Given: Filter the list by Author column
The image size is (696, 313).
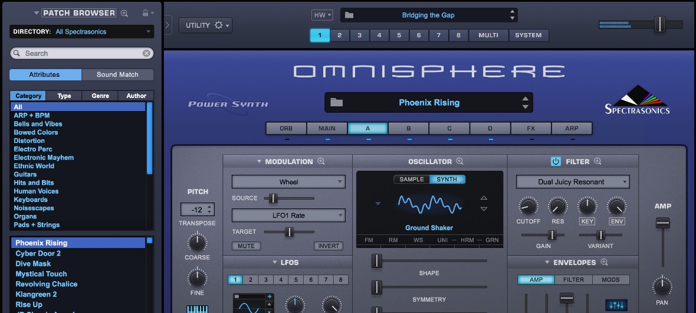Looking at the screenshot, I should pyautogui.click(x=136, y=96).
